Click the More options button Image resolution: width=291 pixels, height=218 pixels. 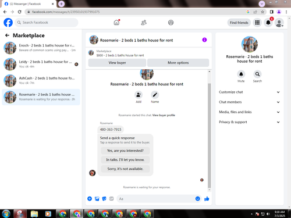(178, 63)
